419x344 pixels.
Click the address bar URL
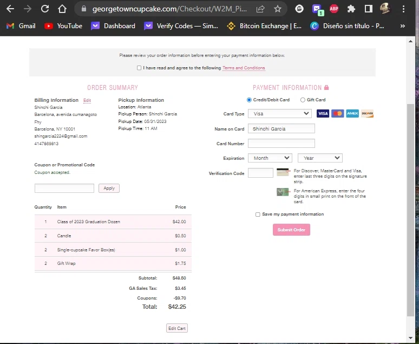pyautogui.click(x=169, y=9)
